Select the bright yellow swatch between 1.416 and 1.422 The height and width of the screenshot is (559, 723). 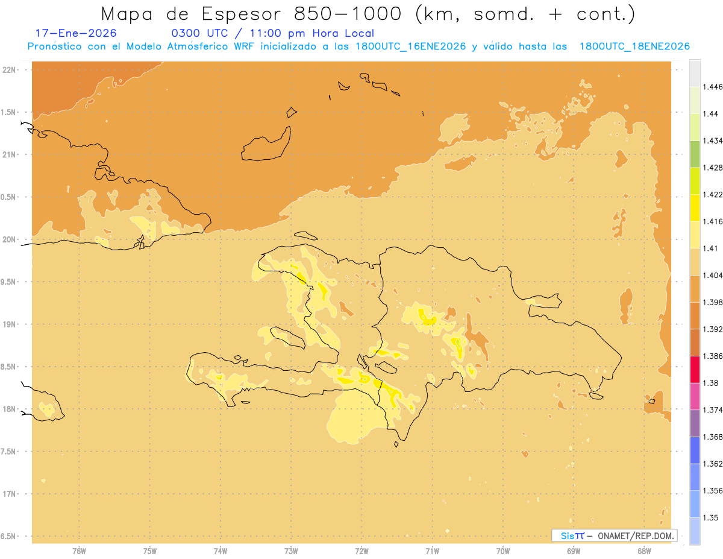pyautogui.click(x=695, y=207)
